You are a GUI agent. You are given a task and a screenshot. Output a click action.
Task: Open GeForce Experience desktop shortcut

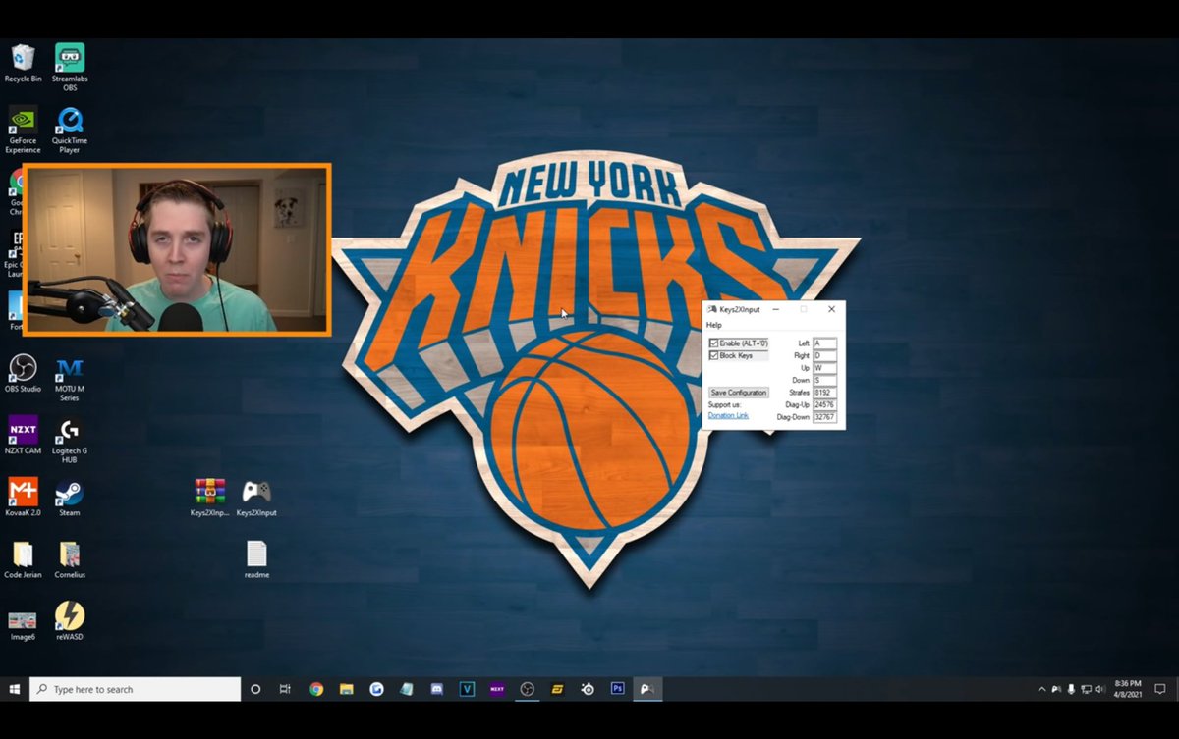23,130
